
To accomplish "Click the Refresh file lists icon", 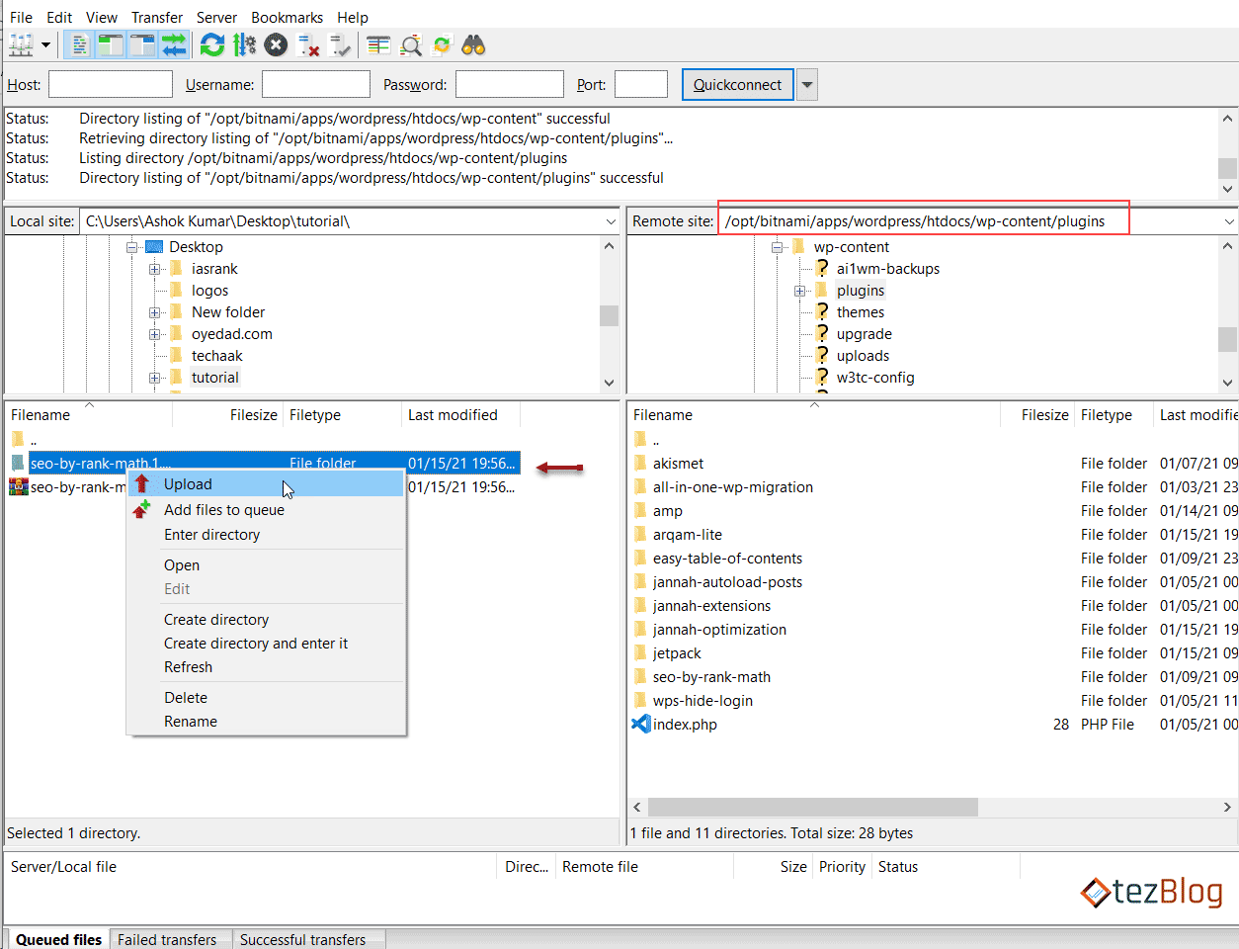I will point(211,44).
